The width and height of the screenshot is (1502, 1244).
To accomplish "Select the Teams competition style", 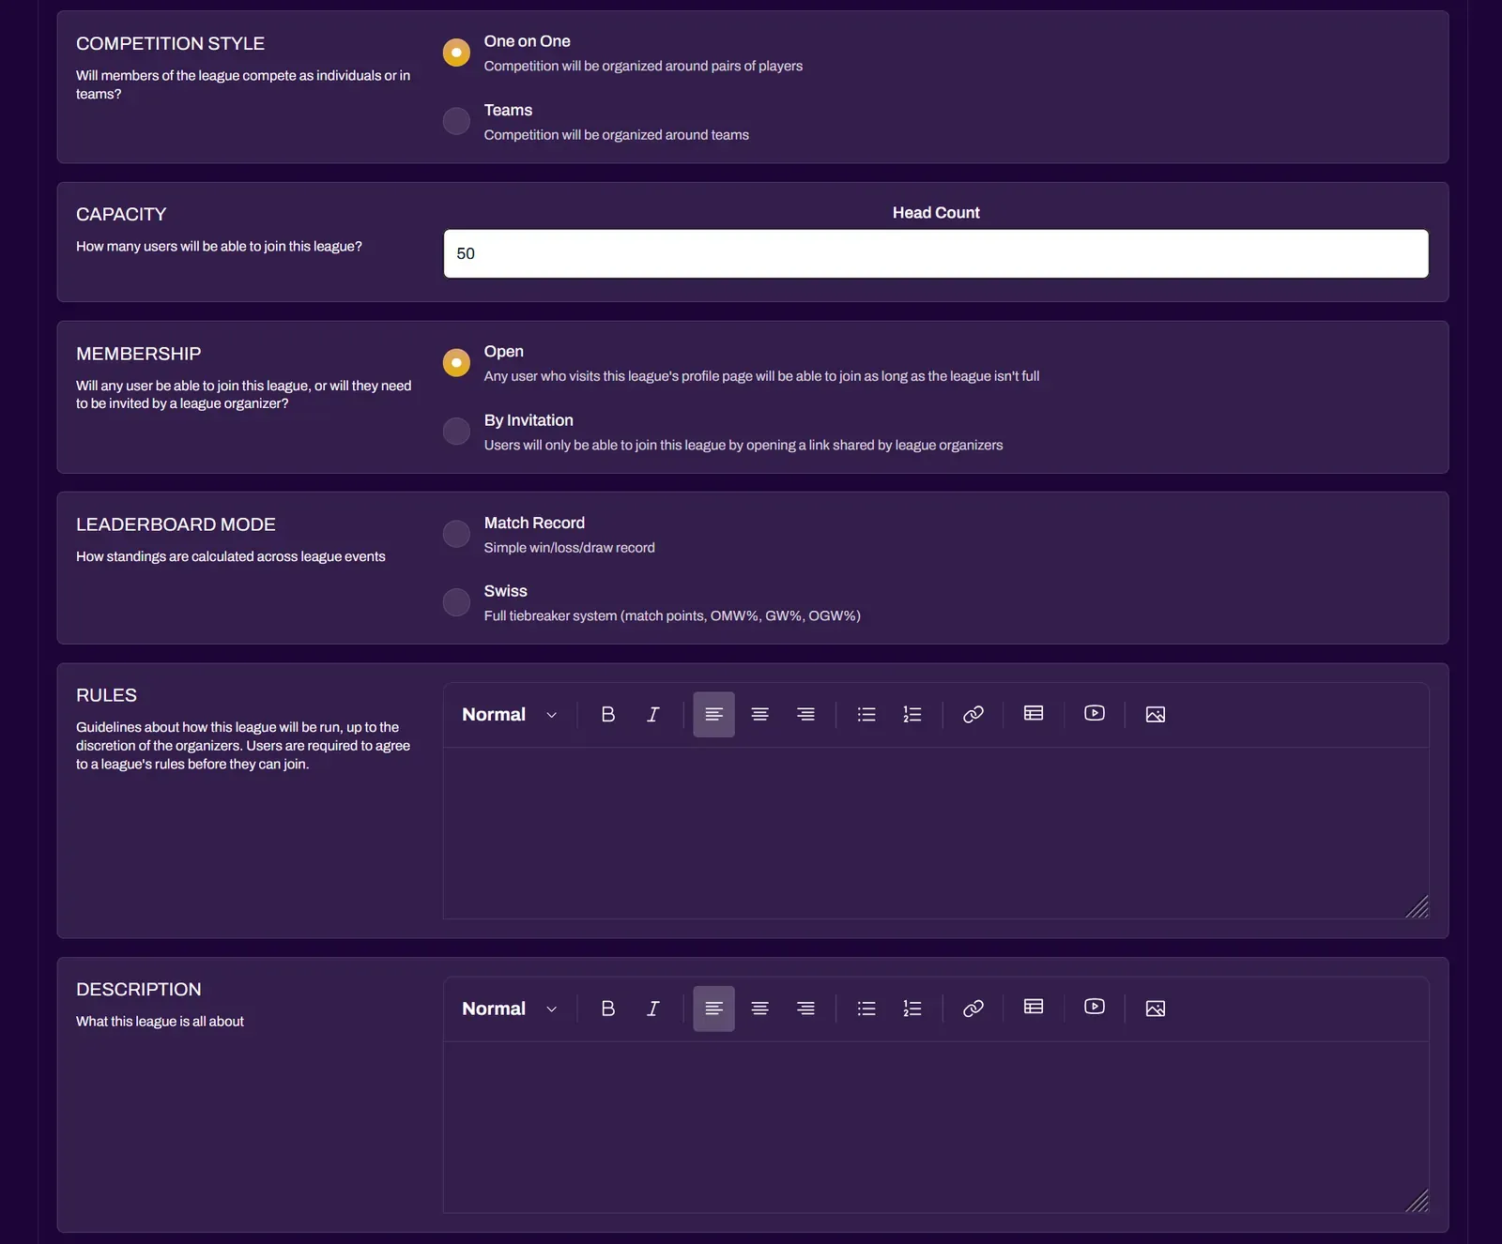I will 456,121.
